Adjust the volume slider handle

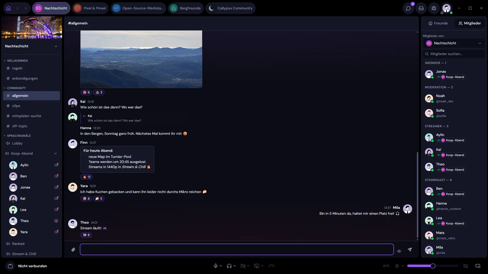coord(433,266)
